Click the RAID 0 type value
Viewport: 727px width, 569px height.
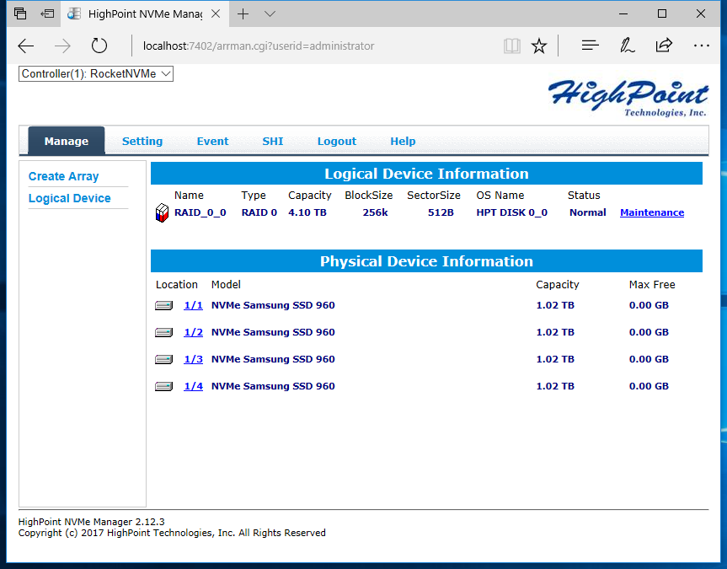coord(259,212)
